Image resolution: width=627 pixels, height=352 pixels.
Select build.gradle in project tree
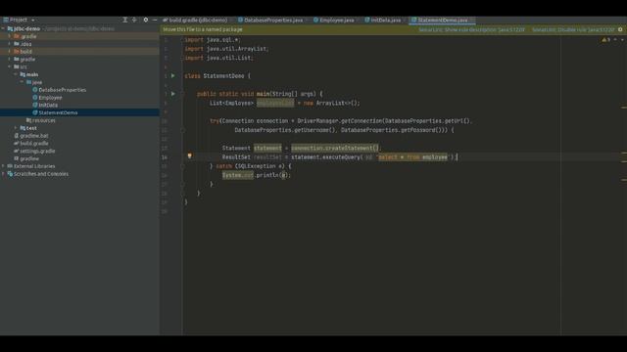[33, 144]
